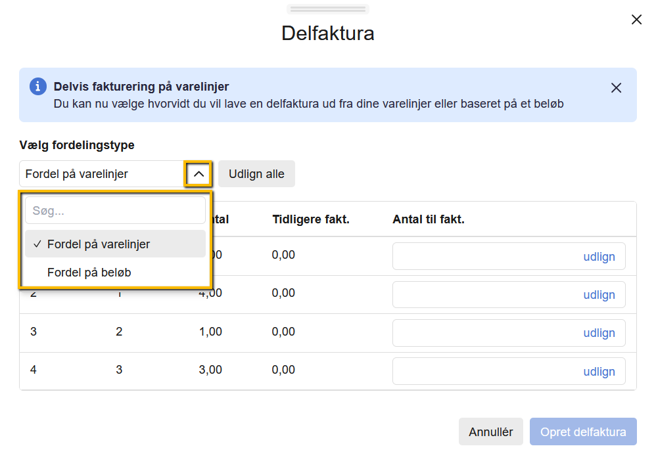Click the udlign link for line 4
The height and width of the screenshot is (465, 656).
(599, 372)
